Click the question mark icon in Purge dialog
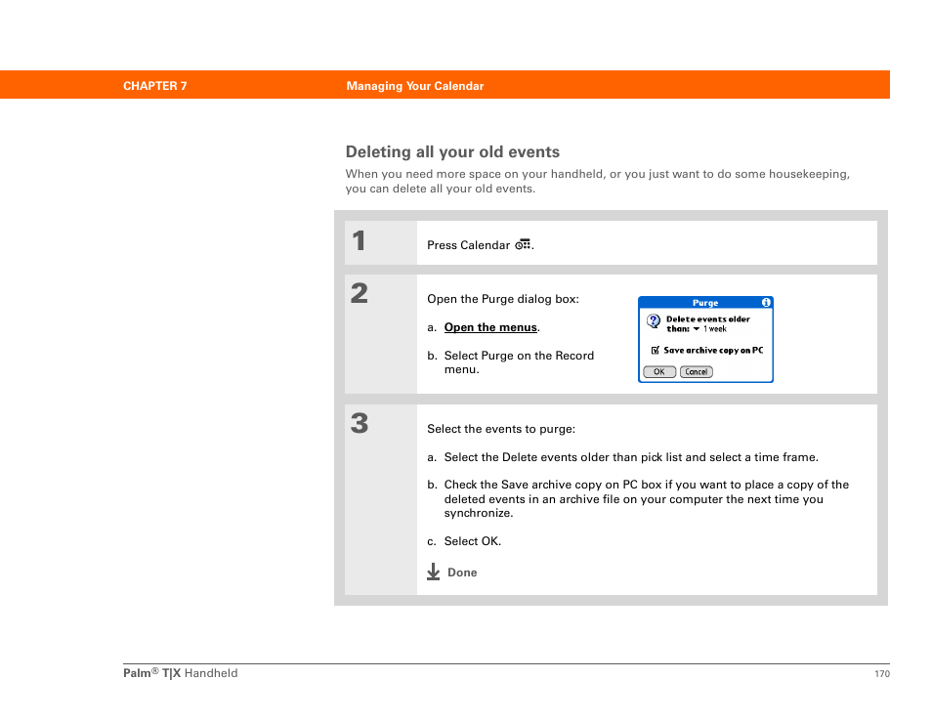The width and height of the screenshot is (932, 721). (654, 321)
